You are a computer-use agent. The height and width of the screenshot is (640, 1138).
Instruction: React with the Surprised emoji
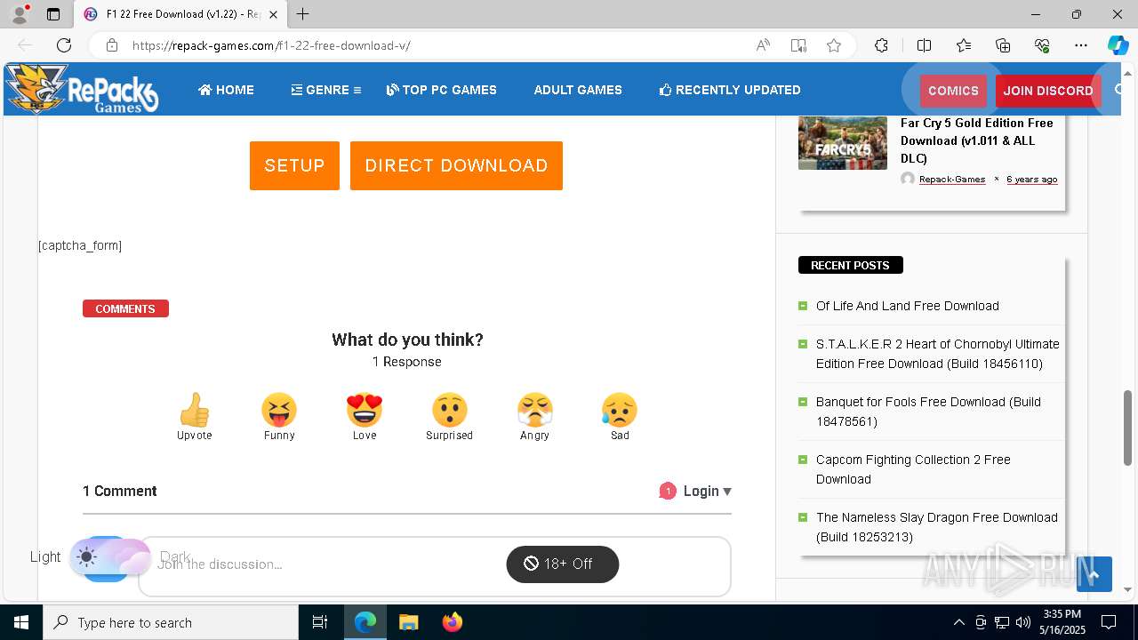pyautogui.click(x=450, y=410)
